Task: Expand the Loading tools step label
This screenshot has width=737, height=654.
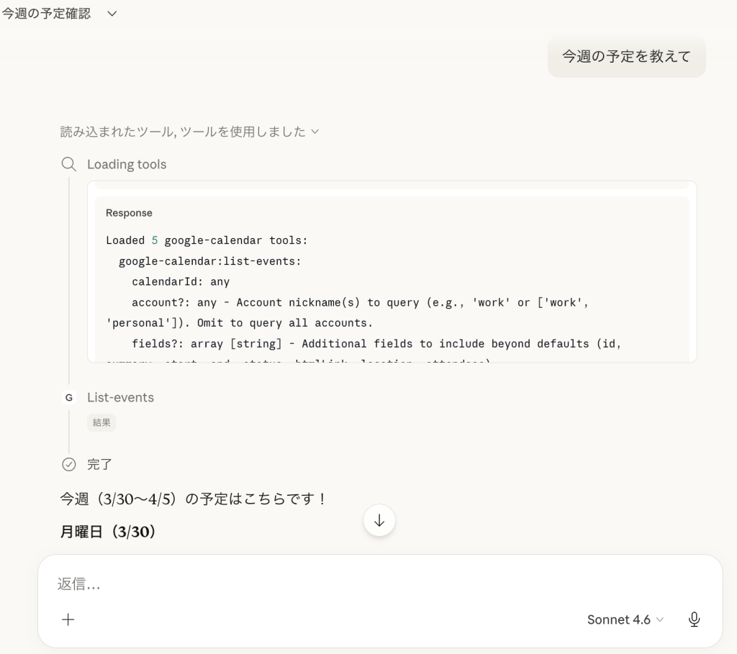Action: pyautogui.click(x=127, y=164)
